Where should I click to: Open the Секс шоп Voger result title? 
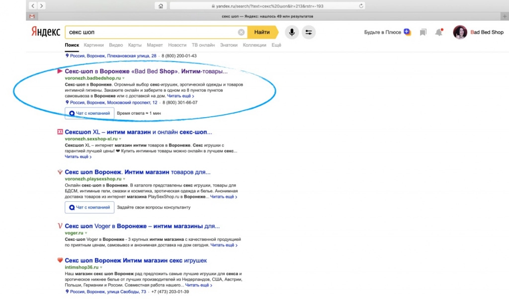pyautogui.click(x=142, y=225)
